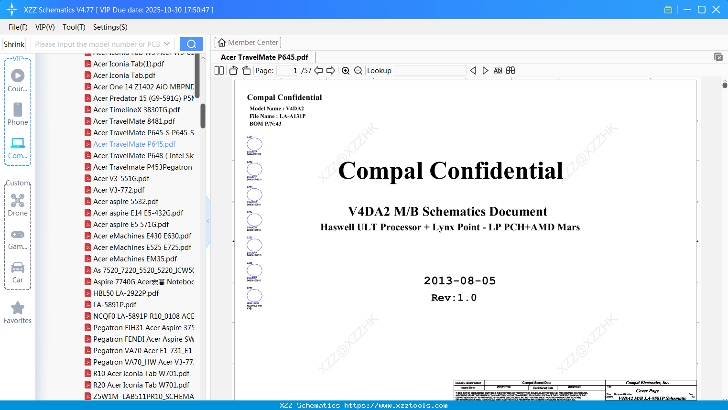728x410 pixels.
Task: Open the File(F) menu
Action: (18, 27)
